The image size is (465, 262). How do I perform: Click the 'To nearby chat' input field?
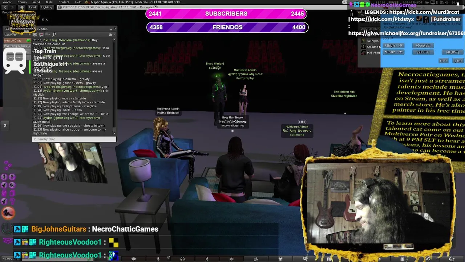click(x=74, y=139)
